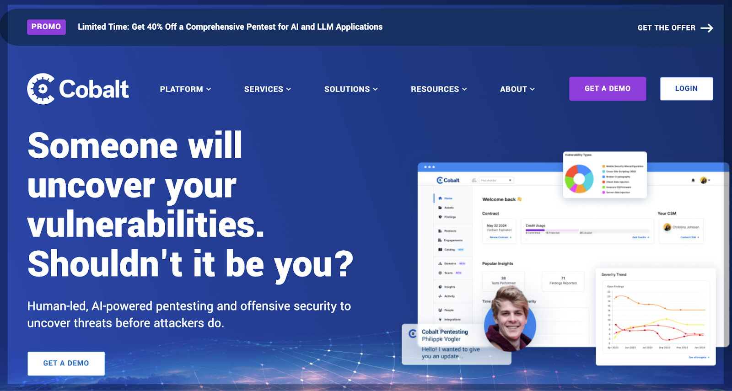Viewport: 732px width, 391px height.
Task: Click the purple GET A DEMO button
Action: [x=607, y=89]
